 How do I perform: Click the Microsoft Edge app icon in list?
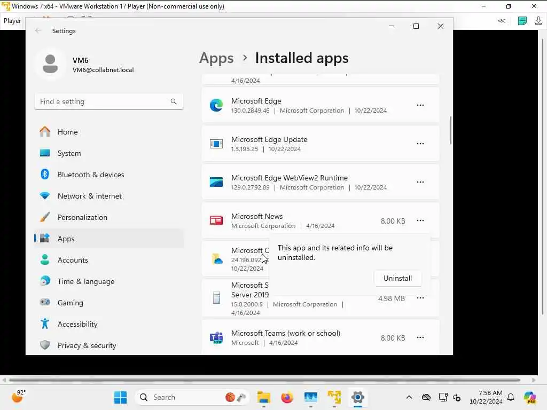[216, 105]
